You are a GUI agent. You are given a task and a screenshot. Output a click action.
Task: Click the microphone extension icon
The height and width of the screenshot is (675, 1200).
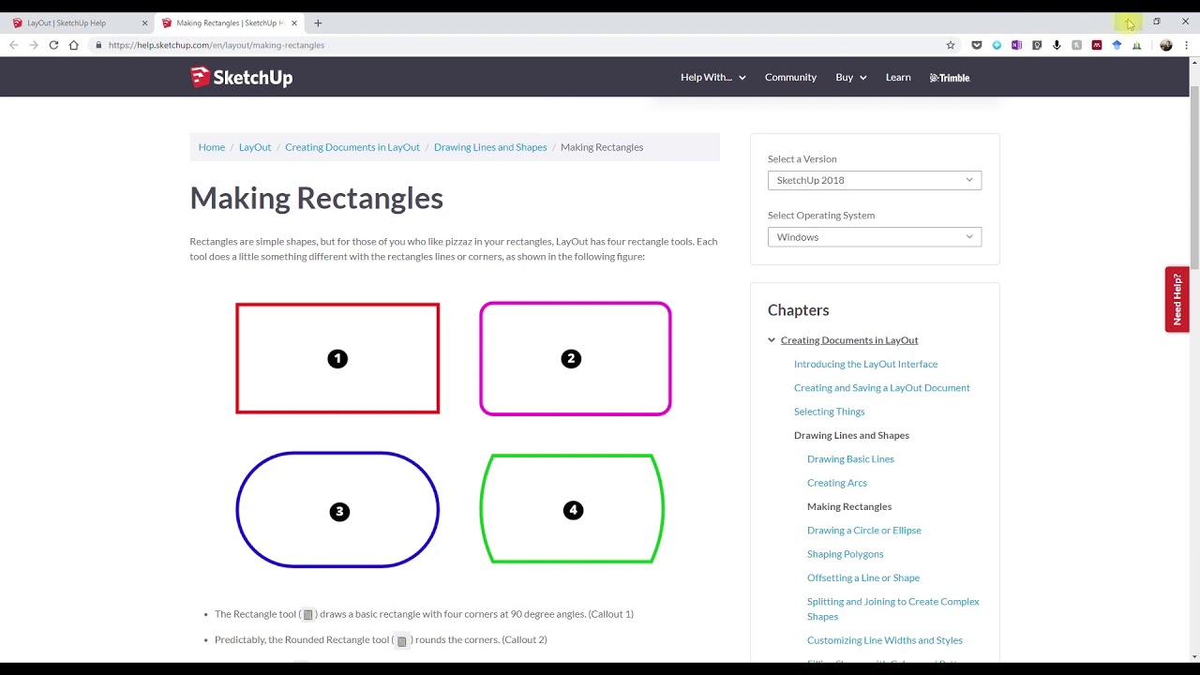[x=1057, y=45]
